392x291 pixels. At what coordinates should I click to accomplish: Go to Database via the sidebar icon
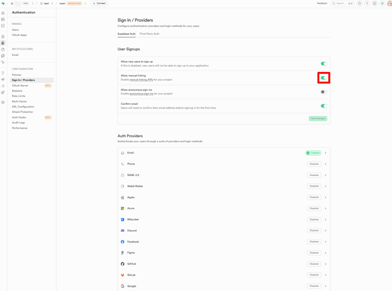pyautogui.click(x=3, y=37)
